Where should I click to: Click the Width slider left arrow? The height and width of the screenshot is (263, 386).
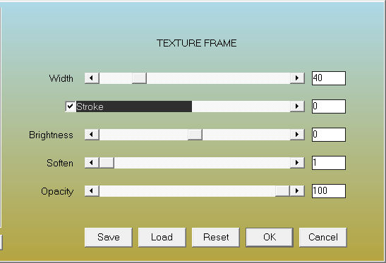pyautogui.click(x=92, y=78)
